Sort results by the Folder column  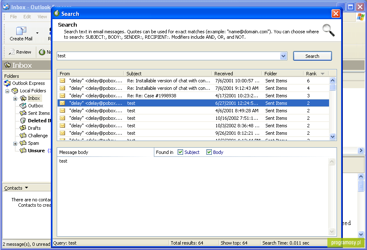click(283, 74)
